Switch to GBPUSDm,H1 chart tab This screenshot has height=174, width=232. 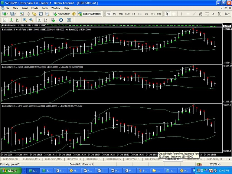coord(215,159)
